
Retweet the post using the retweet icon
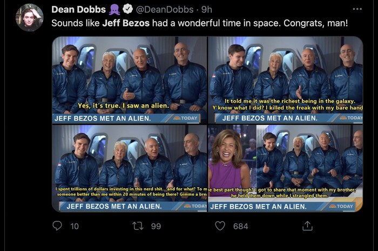pos(138,226)
